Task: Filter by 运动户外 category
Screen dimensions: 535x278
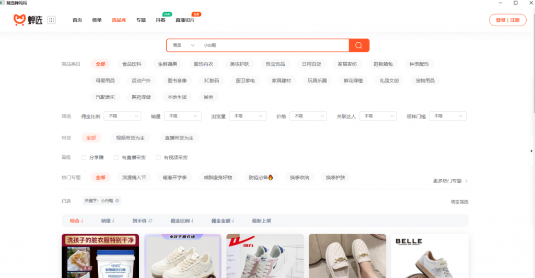Action: [x=141, y=80]
